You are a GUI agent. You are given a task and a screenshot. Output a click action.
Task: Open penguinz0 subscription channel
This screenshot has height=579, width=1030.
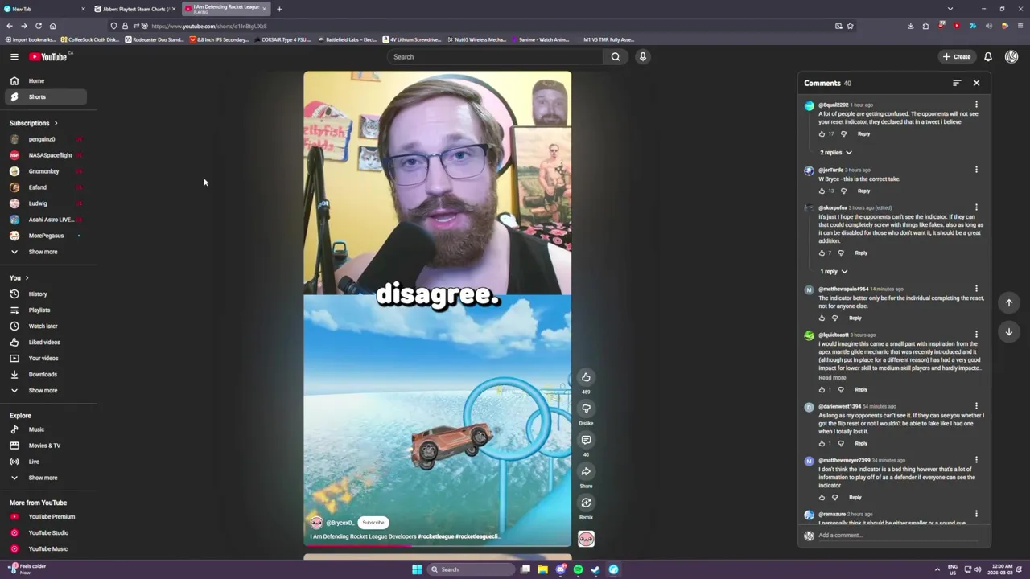(45, 139)
